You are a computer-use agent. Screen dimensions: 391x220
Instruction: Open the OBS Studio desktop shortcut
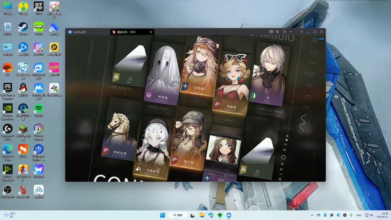[x=8, y=192]
